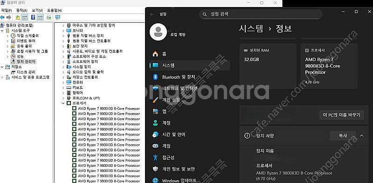
Task: Expand 범용 직렬 버스 컨트롤러 category
Action: [x=63, y=41]
